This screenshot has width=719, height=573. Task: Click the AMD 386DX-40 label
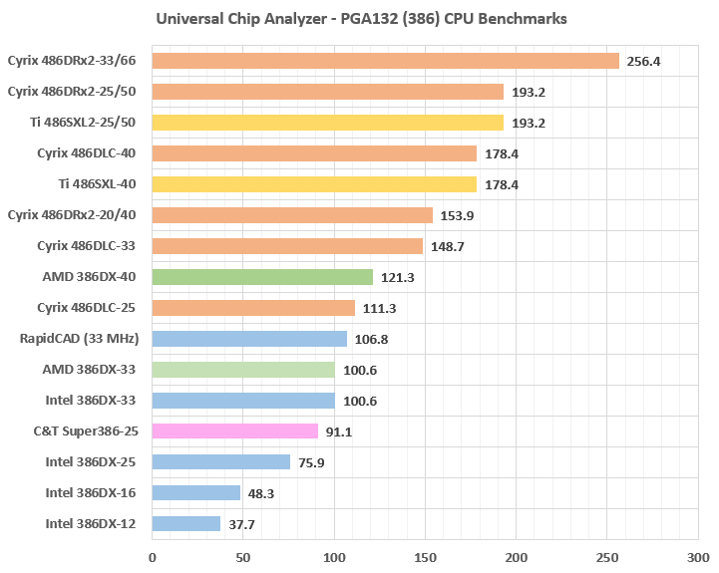click(x=89, y=276)
